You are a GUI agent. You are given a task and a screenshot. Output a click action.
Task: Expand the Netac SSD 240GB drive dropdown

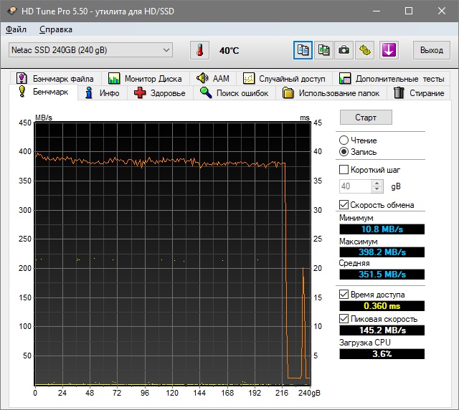tap(91, 50)
